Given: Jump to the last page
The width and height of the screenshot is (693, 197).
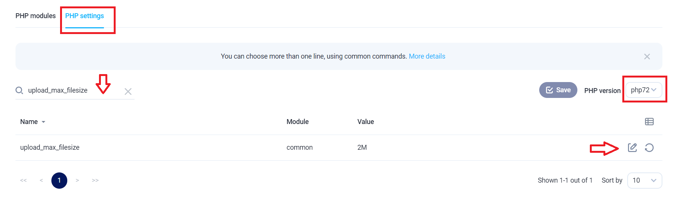Looking at the screenshot, I should click(x=95, y=180).
